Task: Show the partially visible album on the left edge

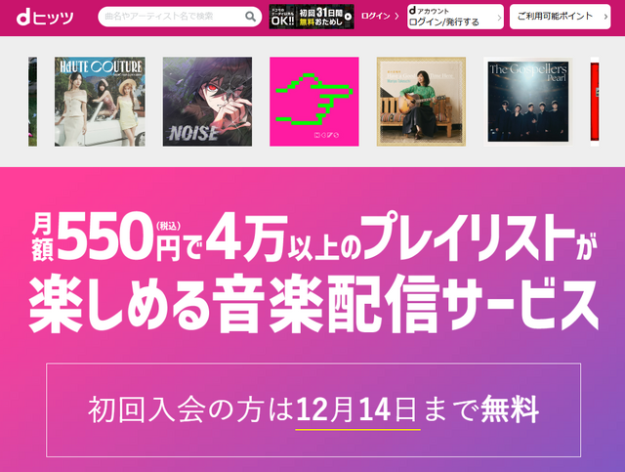Action: 32,102
